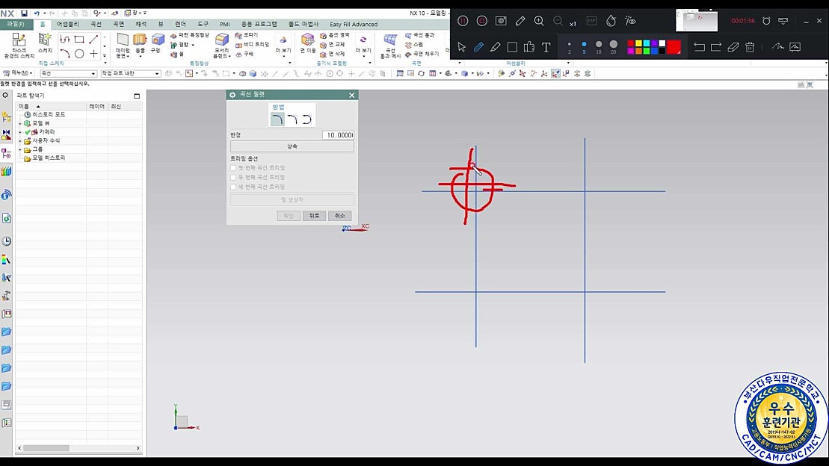
Task: Select the Chamfer (모따기) tool
Action: tap(244, 36)
